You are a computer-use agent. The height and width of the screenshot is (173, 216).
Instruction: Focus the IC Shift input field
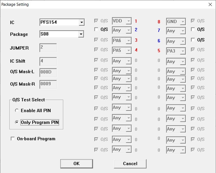(48, 61)
